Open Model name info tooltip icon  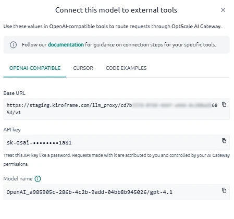click(38, 179)
